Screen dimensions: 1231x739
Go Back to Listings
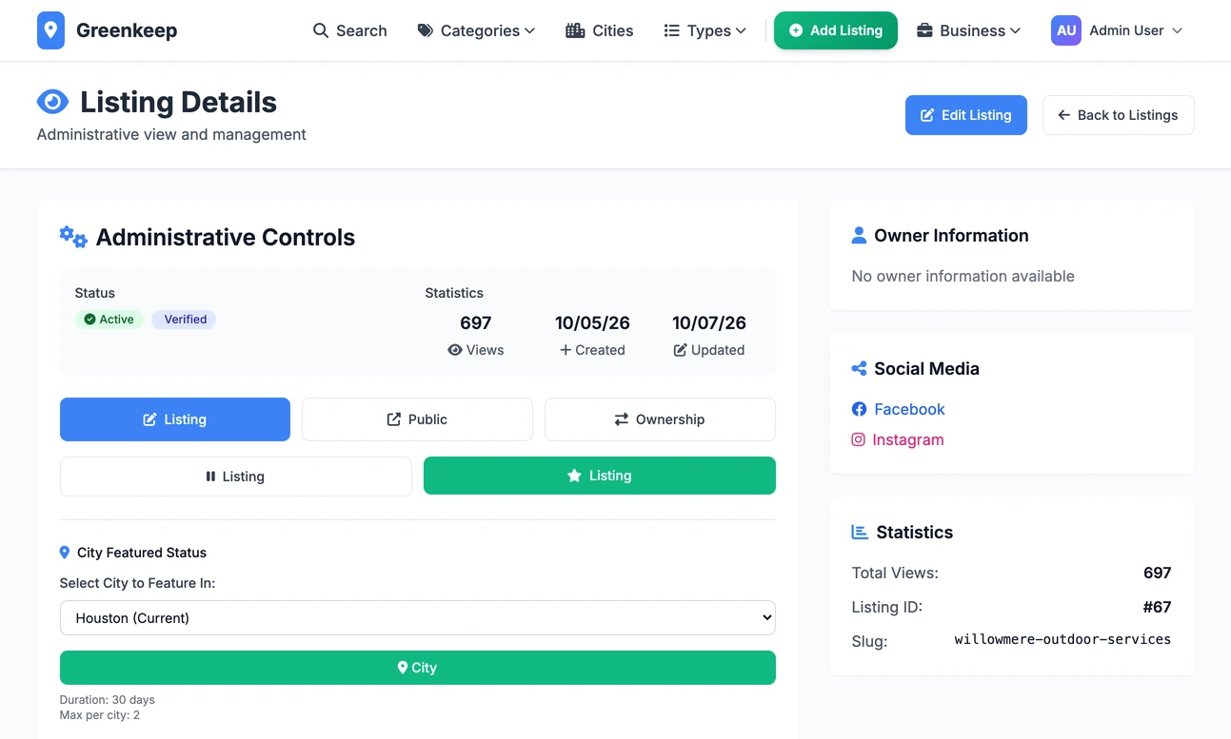(1118, 115)
